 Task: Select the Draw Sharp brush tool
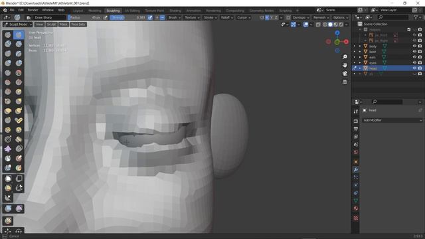click(19, 35)
